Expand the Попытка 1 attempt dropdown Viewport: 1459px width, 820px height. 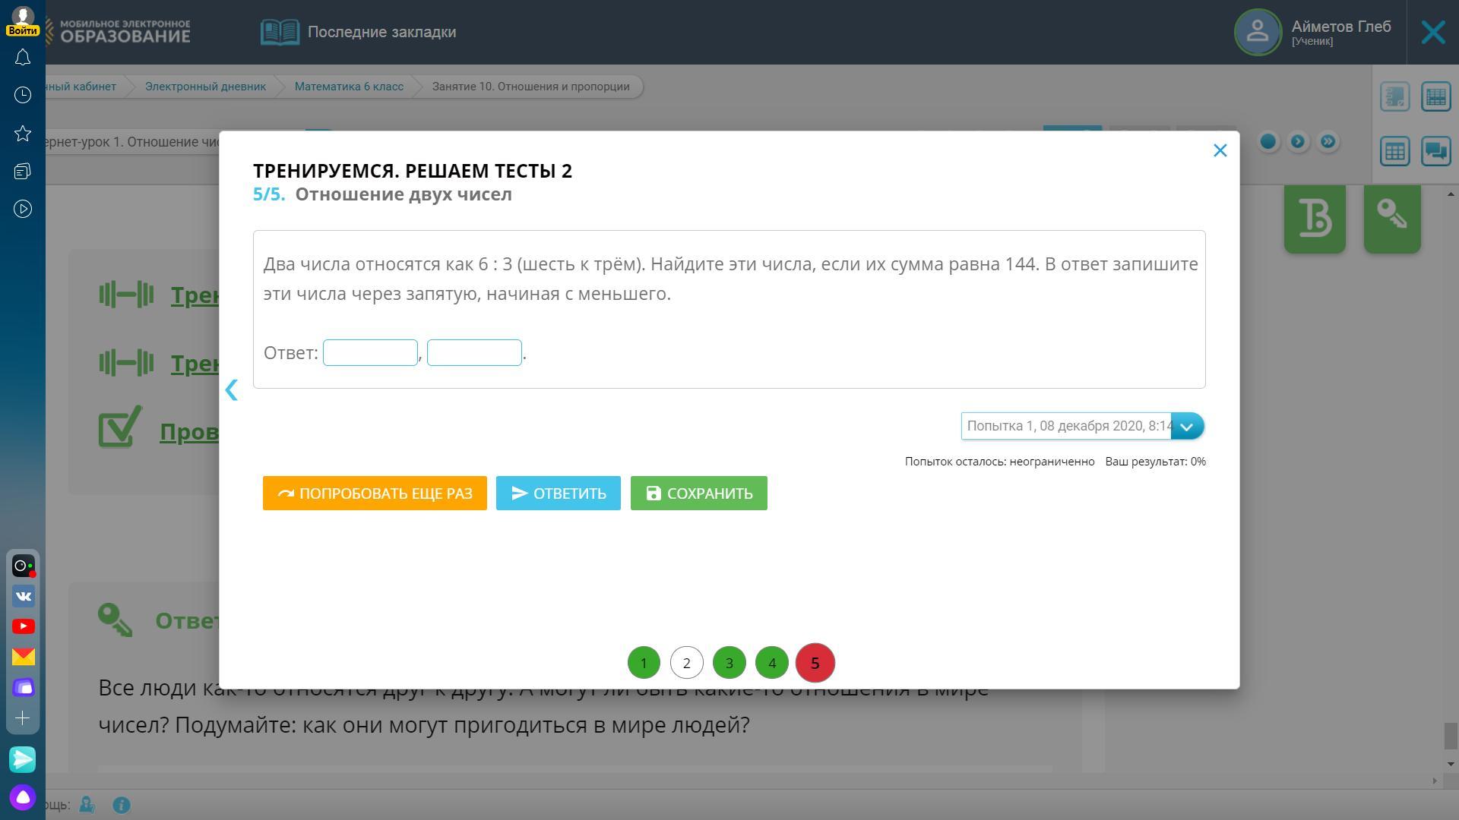tap(1187, 426)
